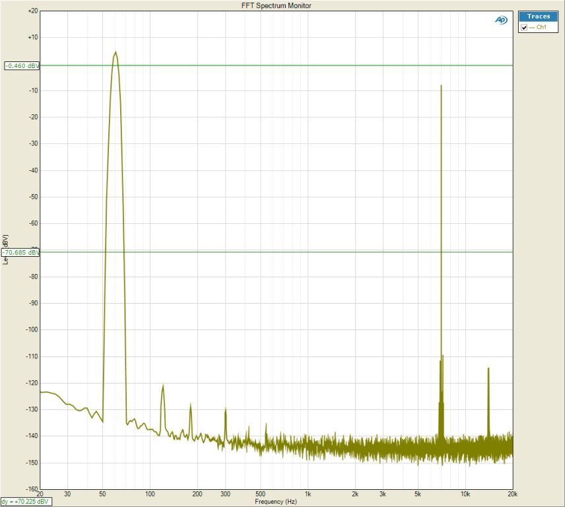The width and height of the screenshot is (565, 507).
Task: Click the +10 level axis label
Action: 33,38
